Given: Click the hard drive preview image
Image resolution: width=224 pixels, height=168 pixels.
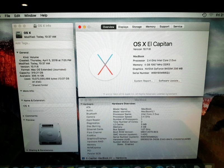Looking at the screenshot, I should tap(50, 134).
